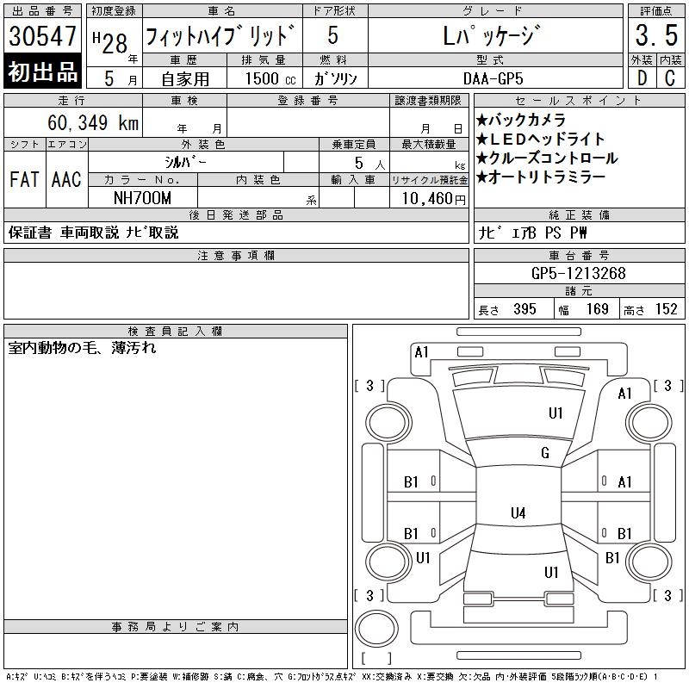Click the rear-right tire circle
This screenshot has width=689, height=689.
tap(649, 562)
